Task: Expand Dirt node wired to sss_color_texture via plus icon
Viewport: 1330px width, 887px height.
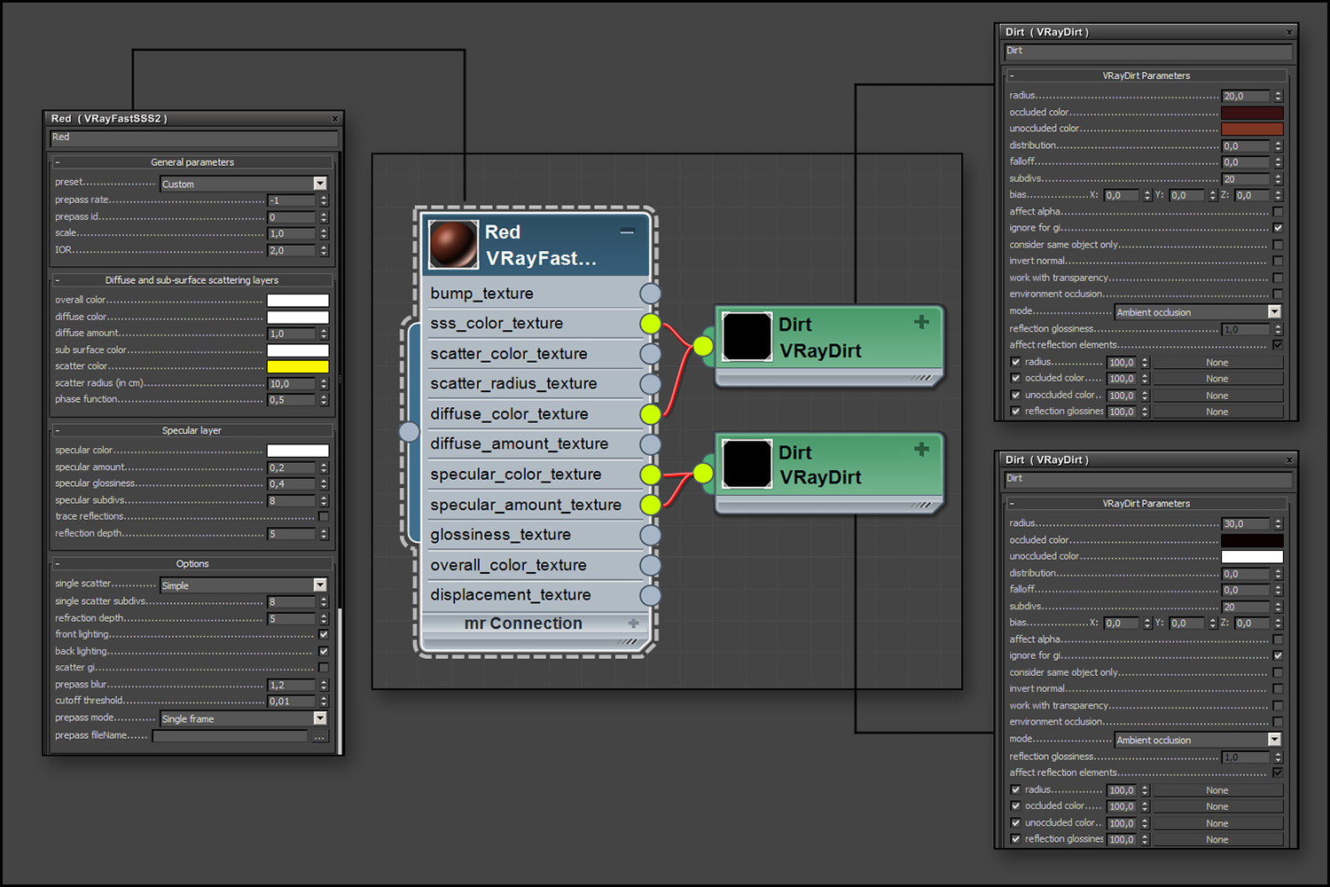Action: 921,322
